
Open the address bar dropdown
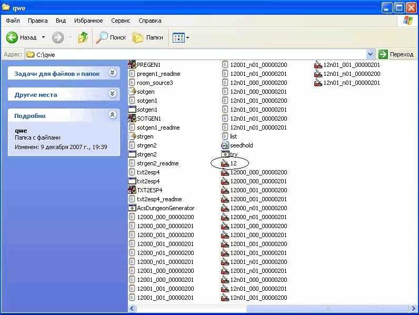pyautogui.click(x=370, y=54)
